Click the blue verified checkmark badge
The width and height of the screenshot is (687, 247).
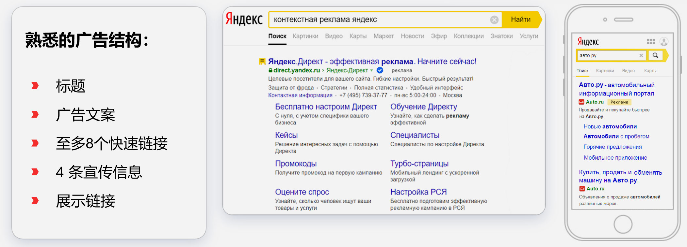[x=380, y=70]
